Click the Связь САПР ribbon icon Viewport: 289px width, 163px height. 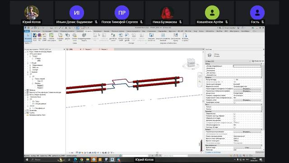(44, 37)
